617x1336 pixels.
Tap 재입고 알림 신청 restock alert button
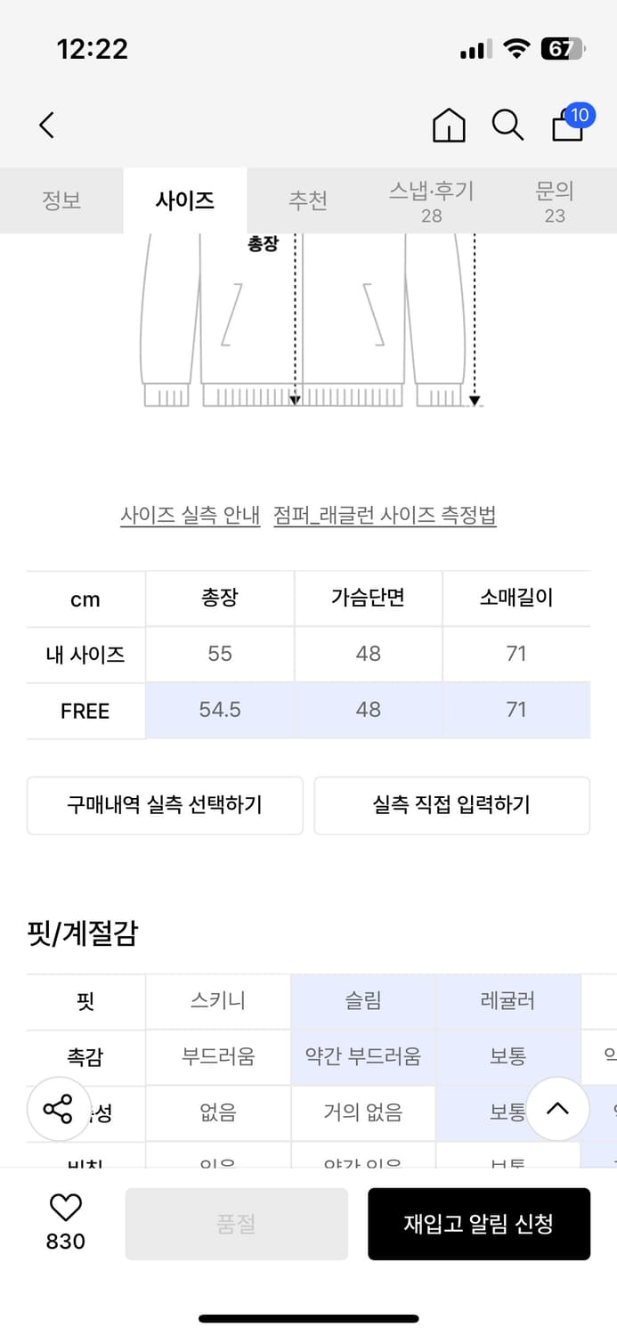pos(479,1224)
